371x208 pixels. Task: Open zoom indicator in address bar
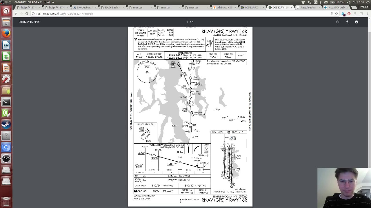(332, 14)
